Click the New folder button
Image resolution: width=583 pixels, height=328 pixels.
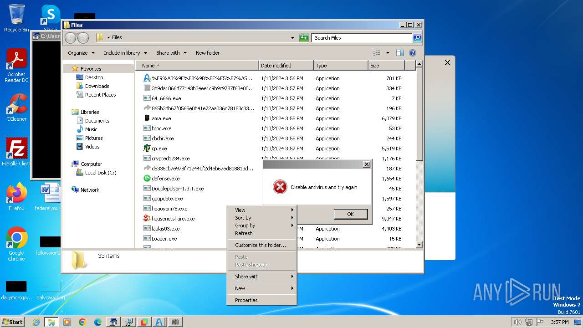(208, 53)
